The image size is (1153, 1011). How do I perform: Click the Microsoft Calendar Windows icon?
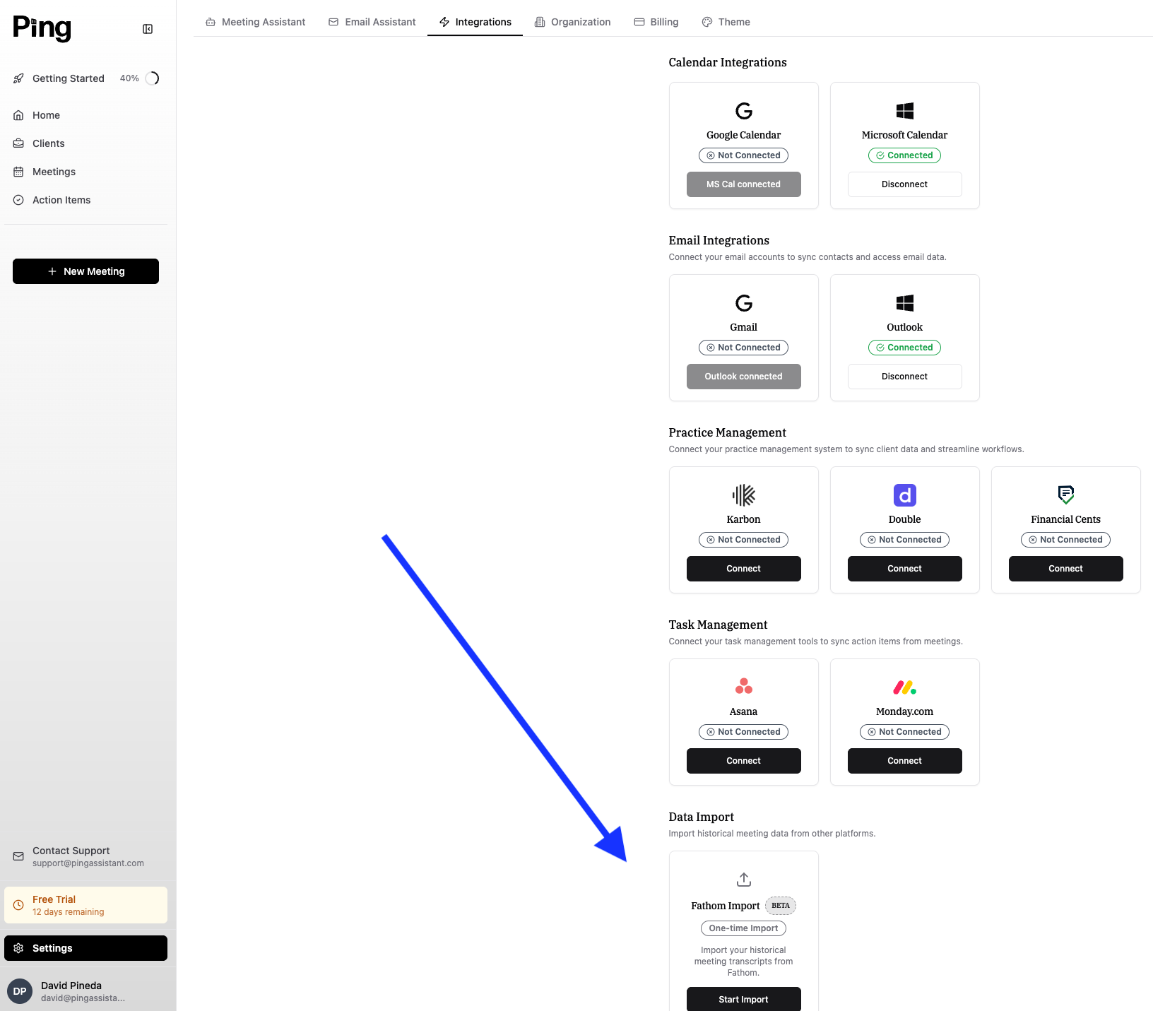pyautogui.click(x=904, y=111)
